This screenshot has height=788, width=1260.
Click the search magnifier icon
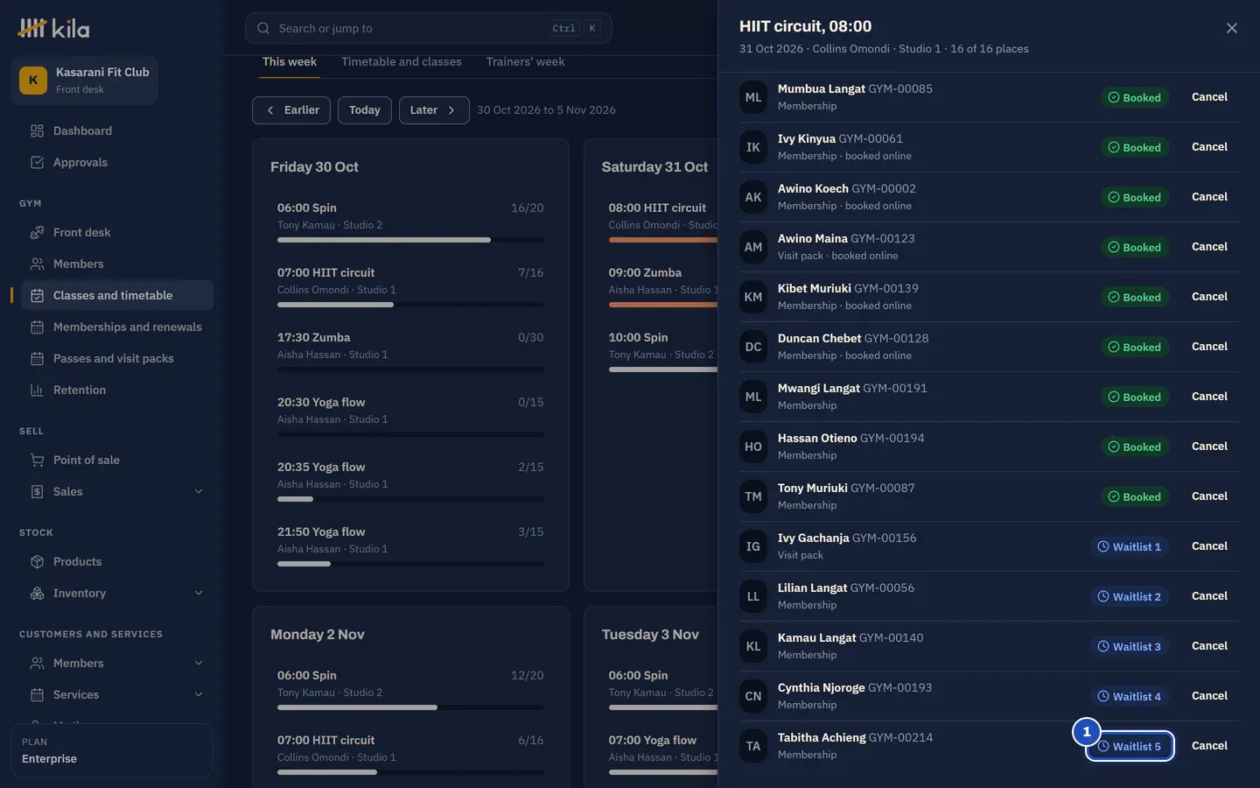point(263,28)
